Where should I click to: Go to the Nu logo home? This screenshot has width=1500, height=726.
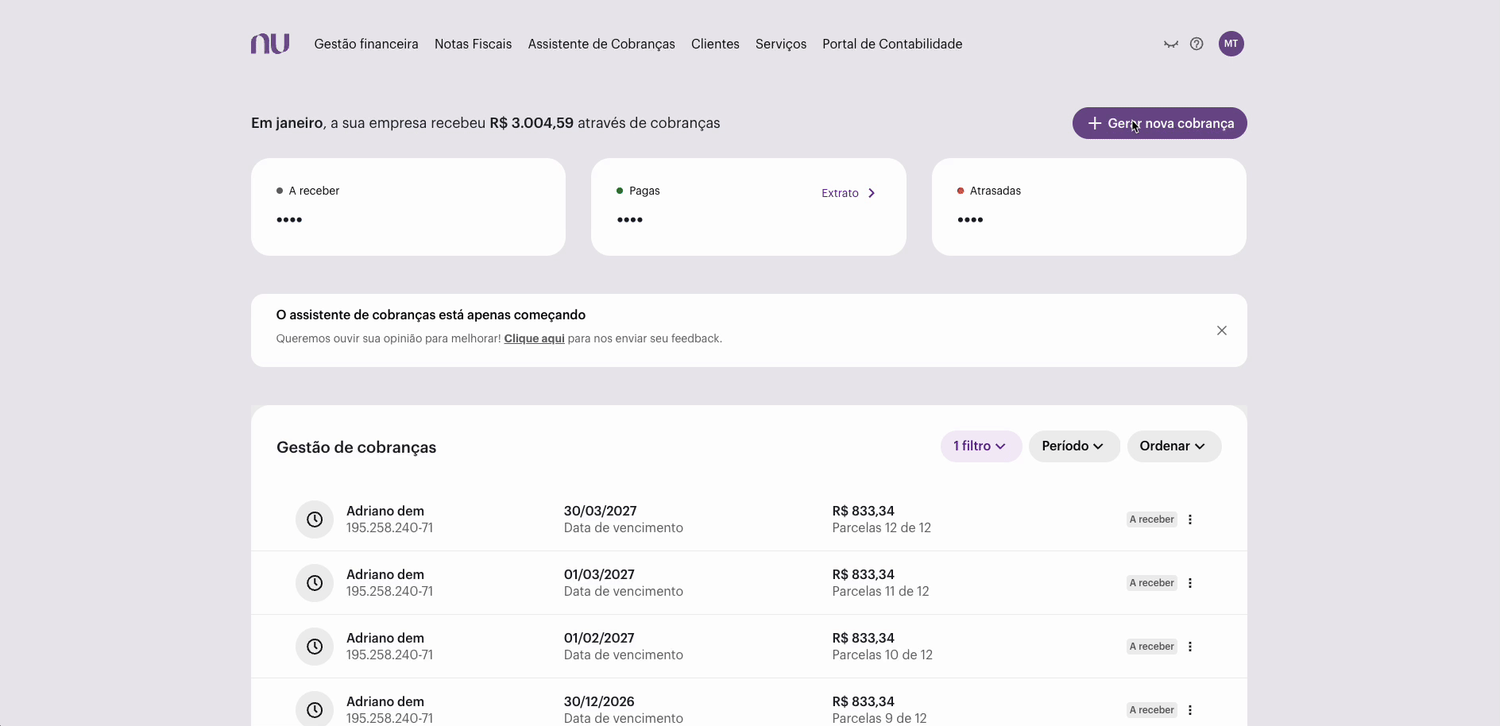coord(270,44)
